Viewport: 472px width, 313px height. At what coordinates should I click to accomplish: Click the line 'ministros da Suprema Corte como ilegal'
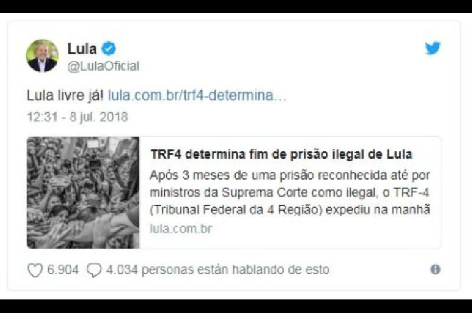[x=264, y=193]
